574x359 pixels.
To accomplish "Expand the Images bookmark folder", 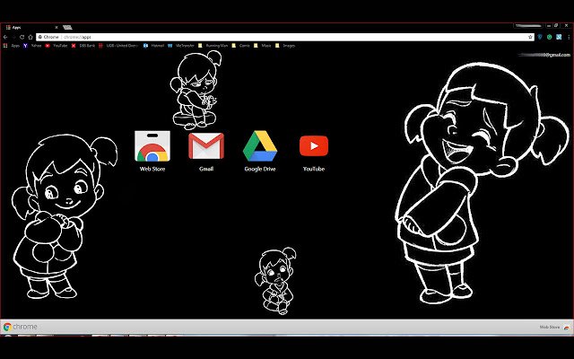I will tap(285, 46).
